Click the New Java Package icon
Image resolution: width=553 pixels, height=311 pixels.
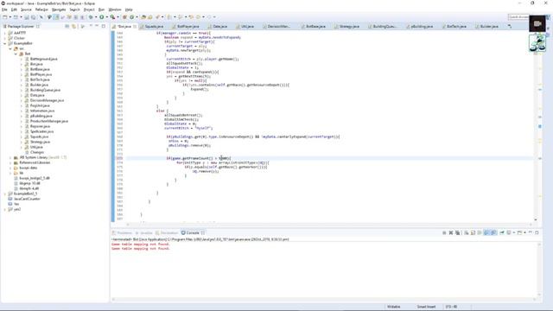124,17
